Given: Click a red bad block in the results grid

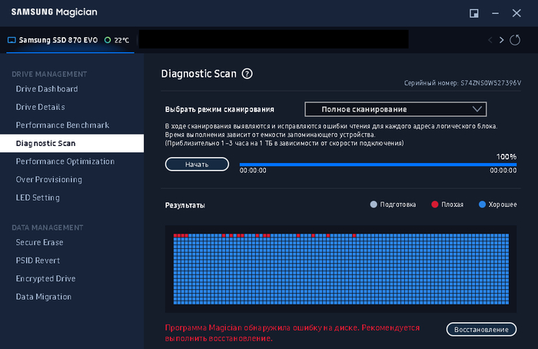Looking at the screenshot, I should point(176,235).
